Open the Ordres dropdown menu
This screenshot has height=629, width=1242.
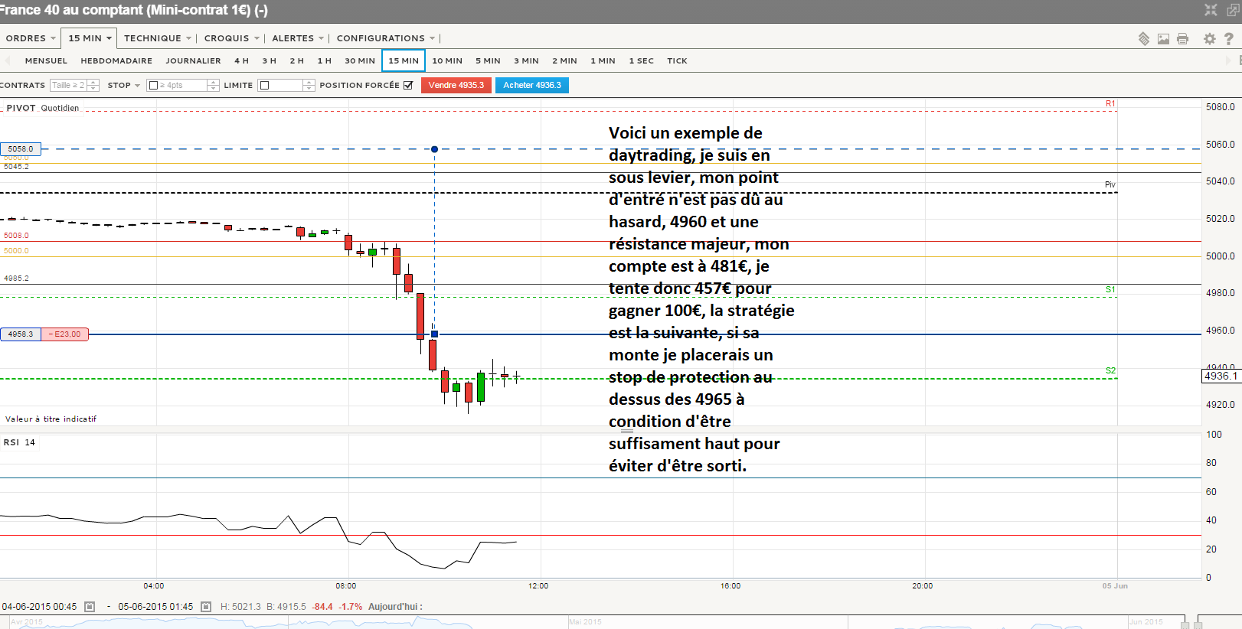click(x=31, y=38)
